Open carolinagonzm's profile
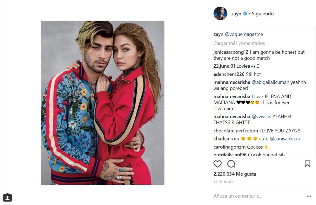Screen dimensions: 316x205 pyautogui.click(x=230, y=147)
